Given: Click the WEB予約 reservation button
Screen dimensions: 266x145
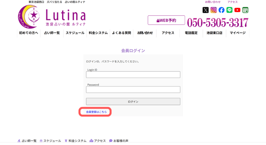Looking at the screenshot, I should [x=166, y=20].
